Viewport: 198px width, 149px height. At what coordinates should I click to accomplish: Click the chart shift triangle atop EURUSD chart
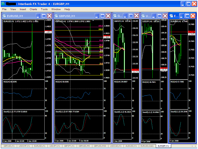pyautogui.click(x=36, y=20)
